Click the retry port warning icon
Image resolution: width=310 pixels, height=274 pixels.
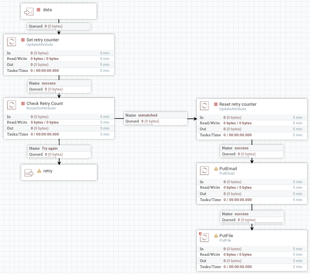(39, 171)
